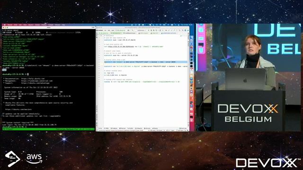Open the Problems tool window tab
The height and width of the screenshot is (170, 303).
[x=114, y=128]
